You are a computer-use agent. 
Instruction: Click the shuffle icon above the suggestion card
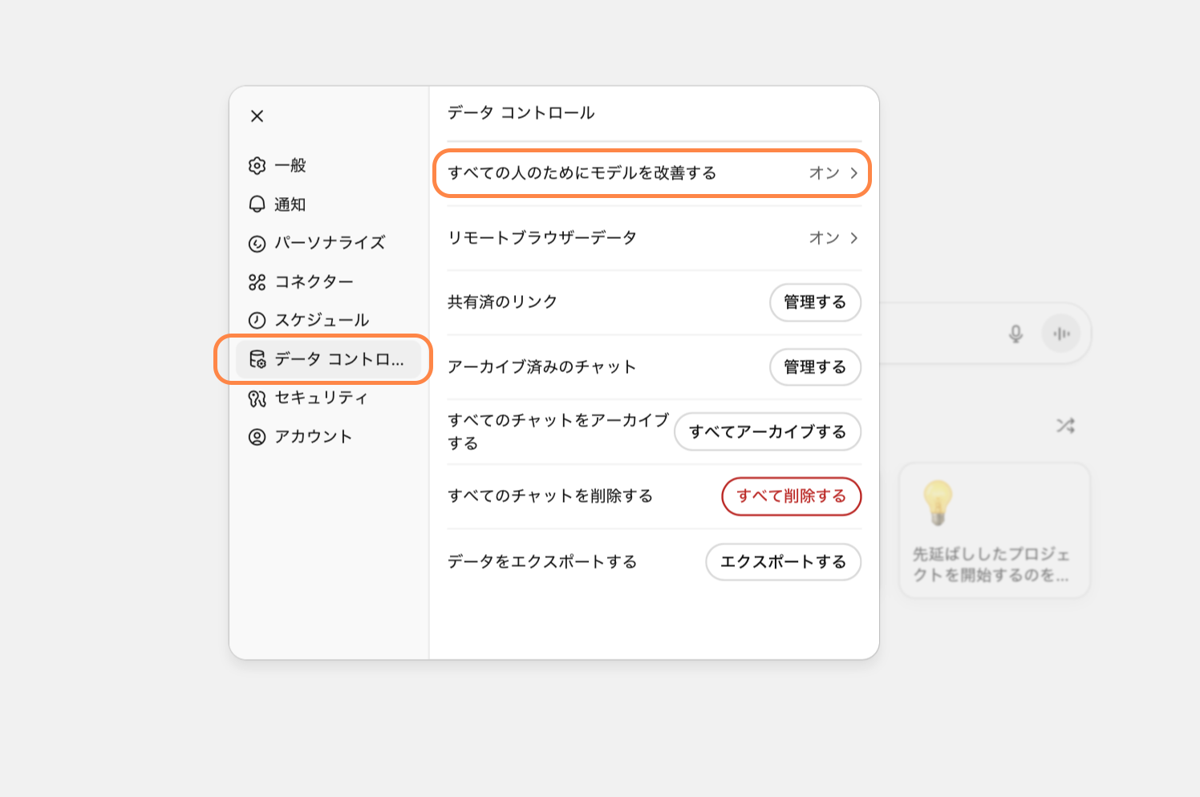tap(1065, 425)
